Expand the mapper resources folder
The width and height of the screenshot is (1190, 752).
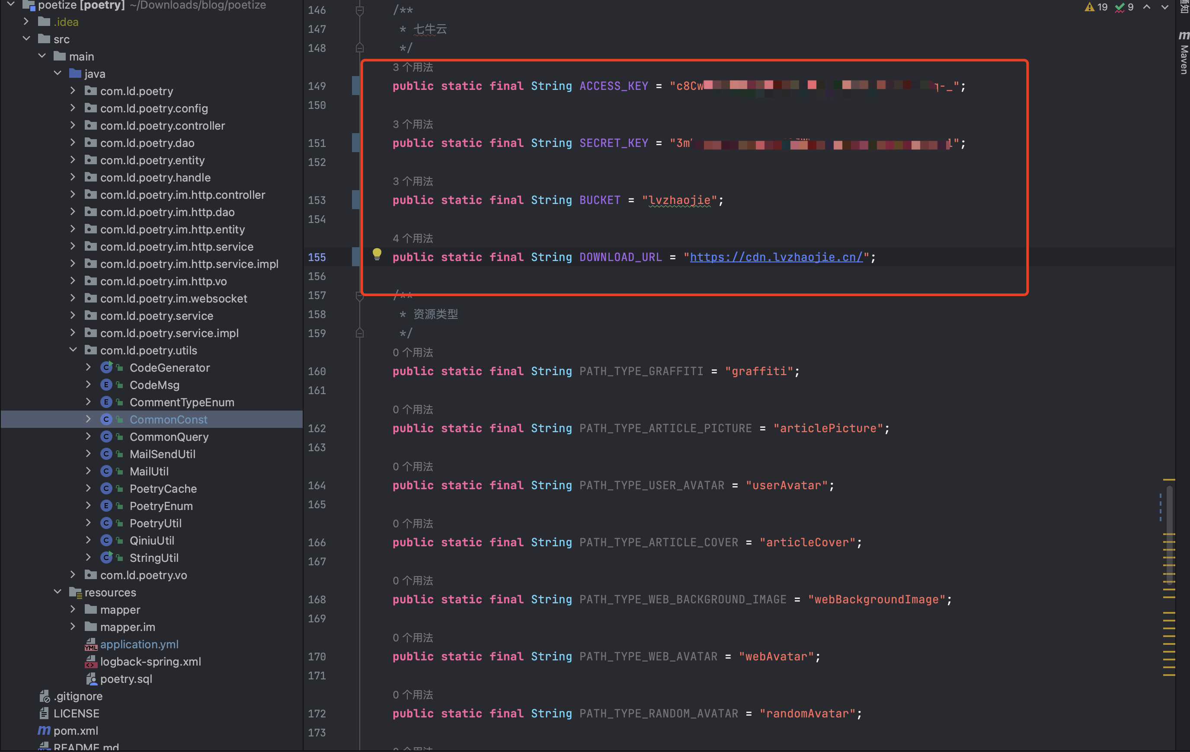point(73,609)
